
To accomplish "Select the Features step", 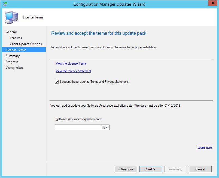I will coord(16,38).
